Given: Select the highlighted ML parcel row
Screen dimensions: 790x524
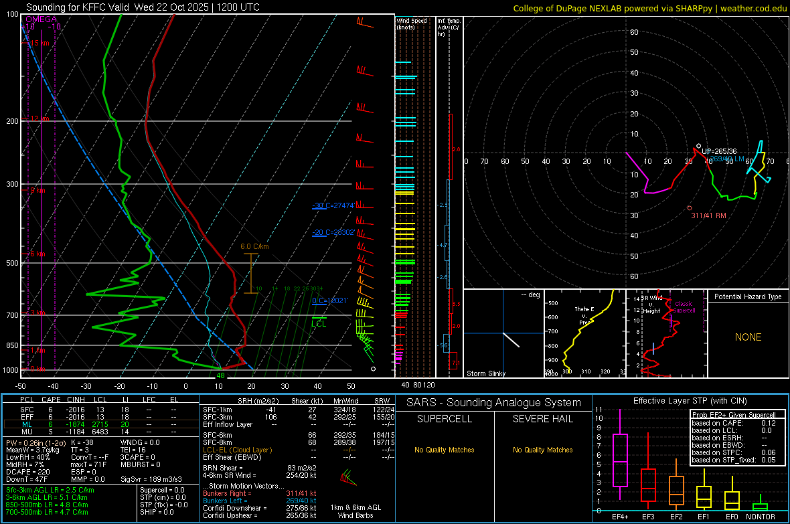Looking at the screenshot, I should point(100,424).
